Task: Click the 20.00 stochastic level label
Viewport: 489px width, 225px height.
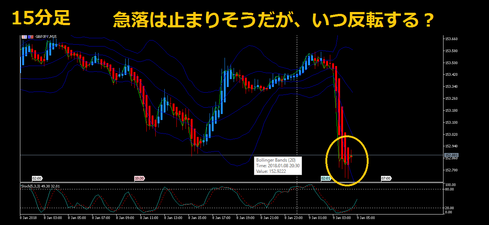Action: [450, 208]
